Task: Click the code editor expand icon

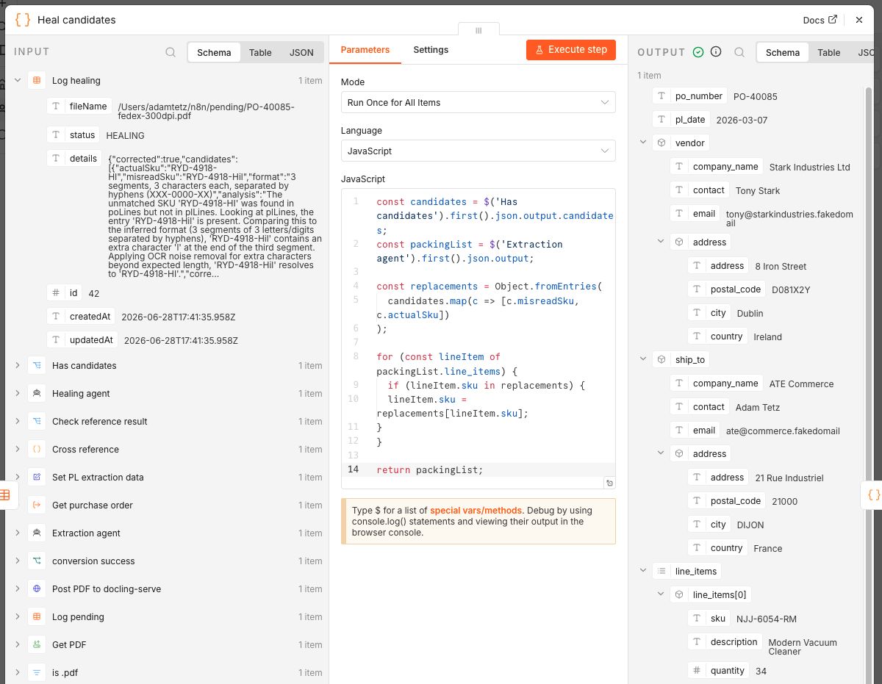Action: click(609, 483)
